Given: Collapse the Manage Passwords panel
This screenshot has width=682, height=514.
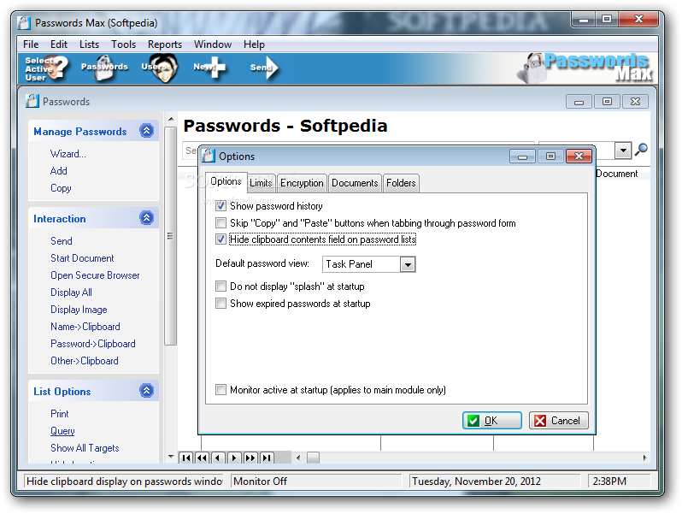Looking at the screenshot, I should point(147,131).
